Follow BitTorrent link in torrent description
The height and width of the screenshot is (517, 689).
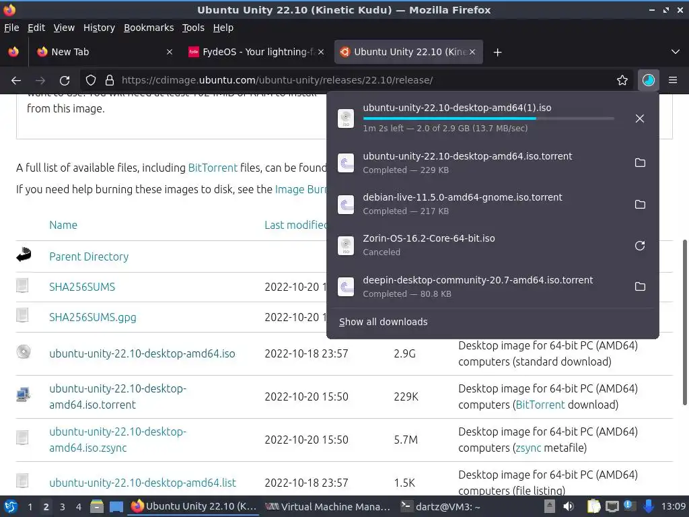tap(540, 405)
